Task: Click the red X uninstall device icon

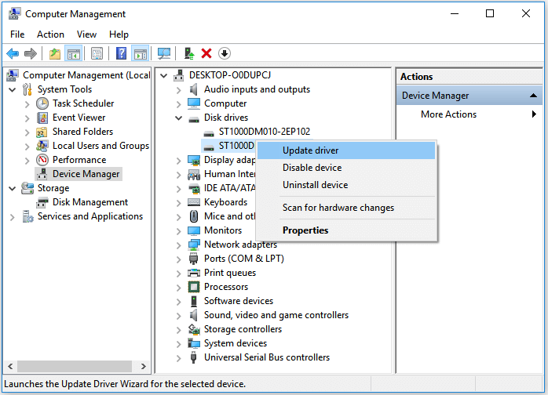Action: [206, 53]
